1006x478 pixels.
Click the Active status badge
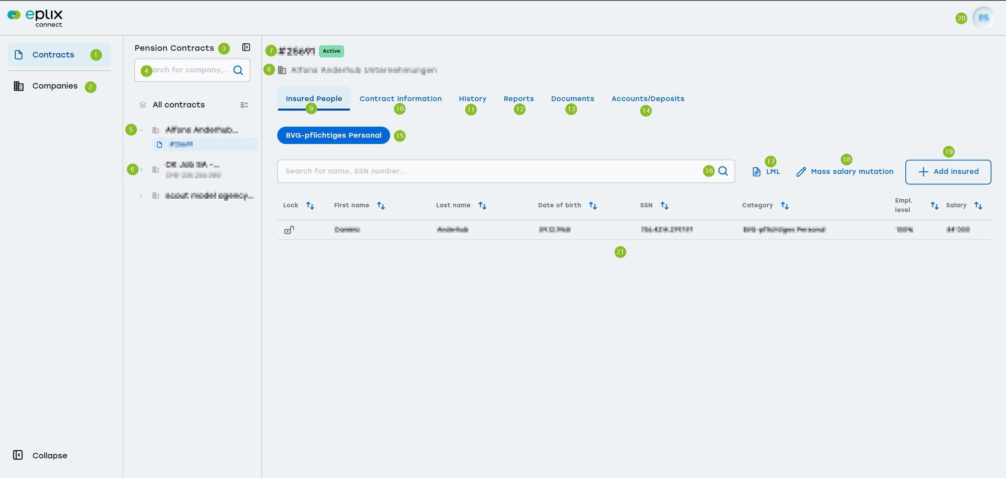click(x=332, y=51)
